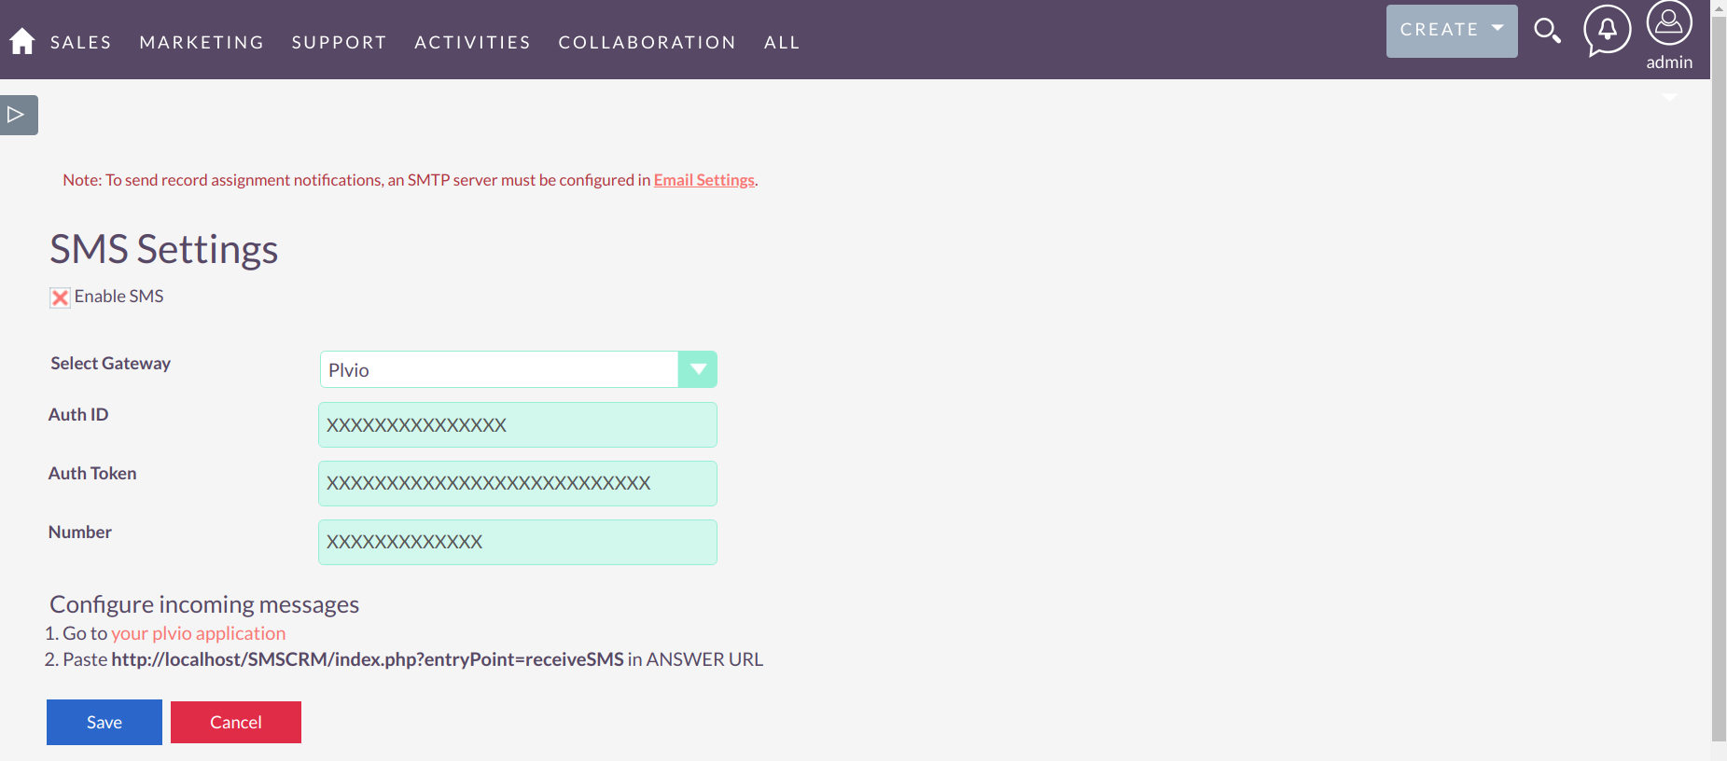Open the Email Settings link

click(703, 179)
